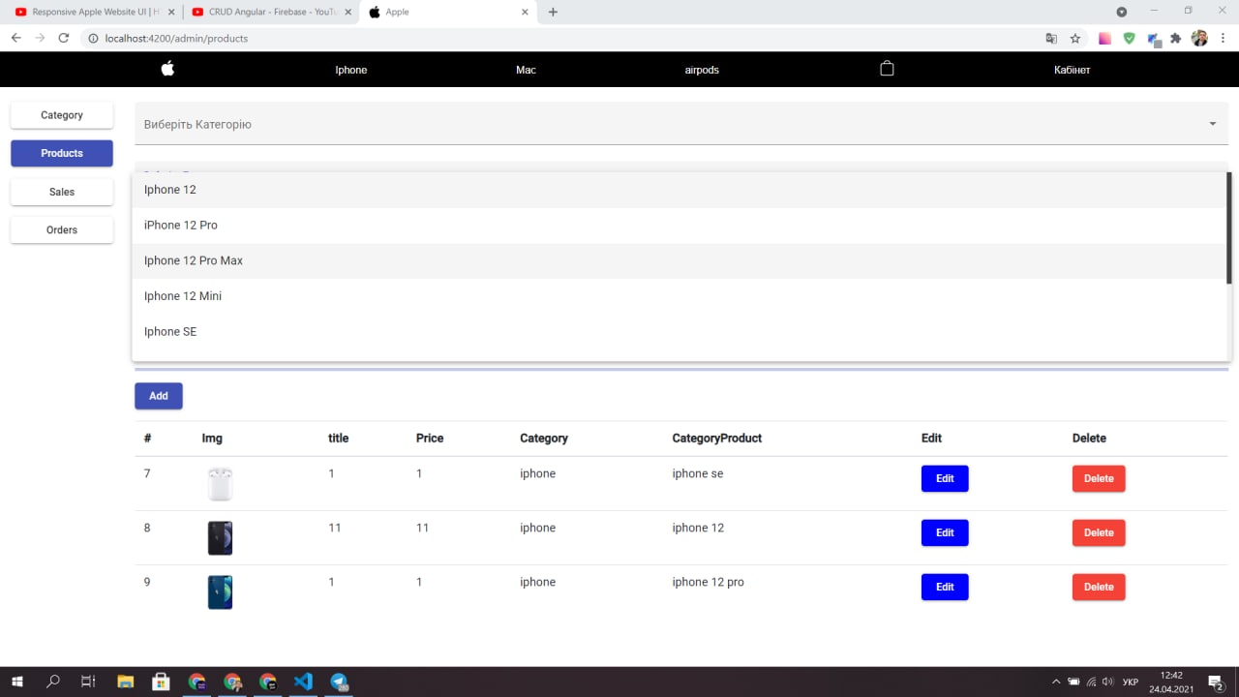Viewport: 1239px width, 697px height.
Task: Choose iPhone 12 Pro option
Action: (x=679, y=225)
